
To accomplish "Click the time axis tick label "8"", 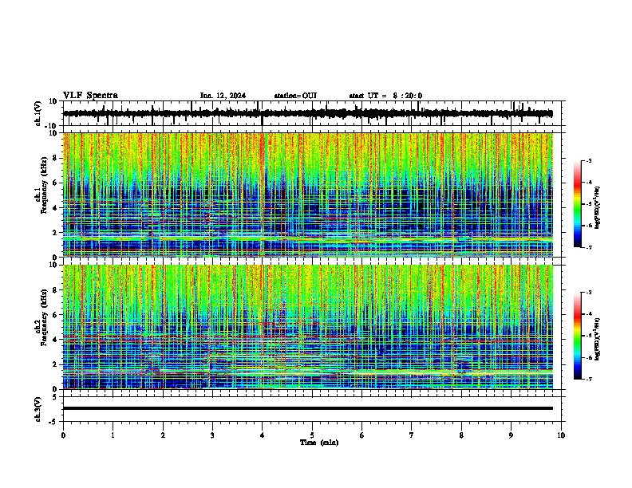I will tap(461, 435).
